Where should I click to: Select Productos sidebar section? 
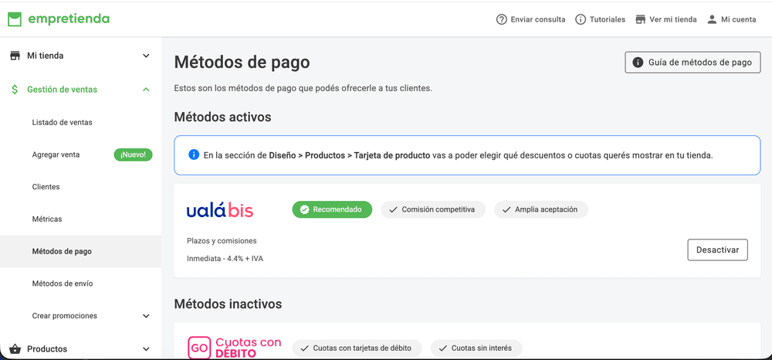click(47, 349)
